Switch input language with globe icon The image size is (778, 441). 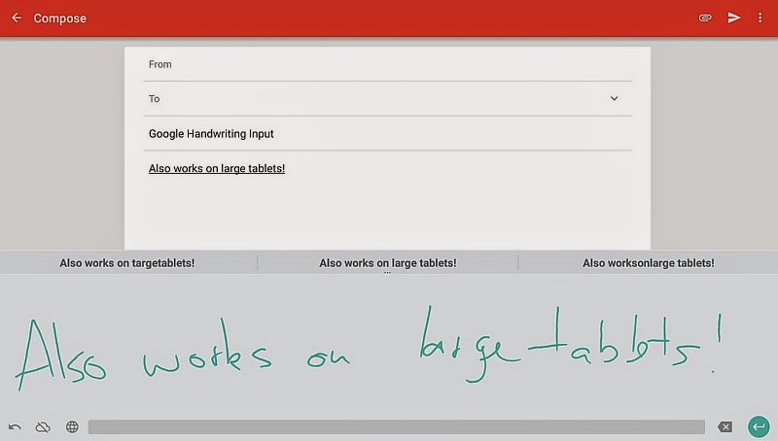click(72, 426)
